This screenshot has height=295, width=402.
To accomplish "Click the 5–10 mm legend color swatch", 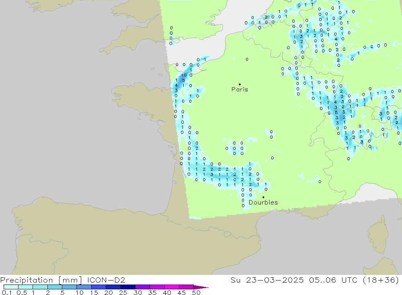I will coord(70,287).
